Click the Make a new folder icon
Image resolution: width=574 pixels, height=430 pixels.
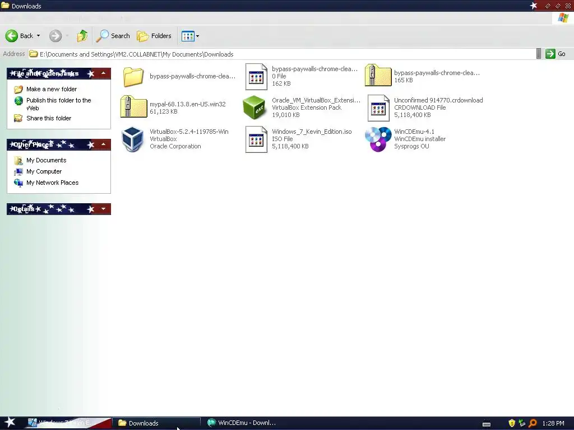click(x=18, y=89)
